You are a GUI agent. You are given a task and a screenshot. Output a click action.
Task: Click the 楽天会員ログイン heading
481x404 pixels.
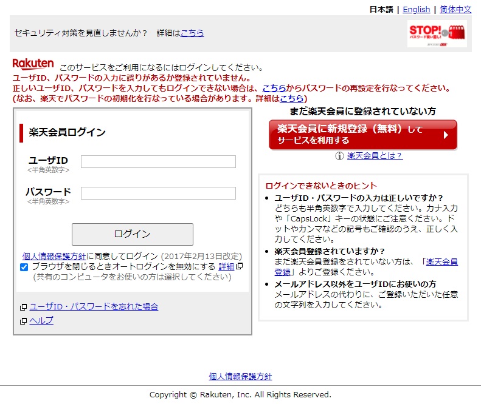click(67, 132)
